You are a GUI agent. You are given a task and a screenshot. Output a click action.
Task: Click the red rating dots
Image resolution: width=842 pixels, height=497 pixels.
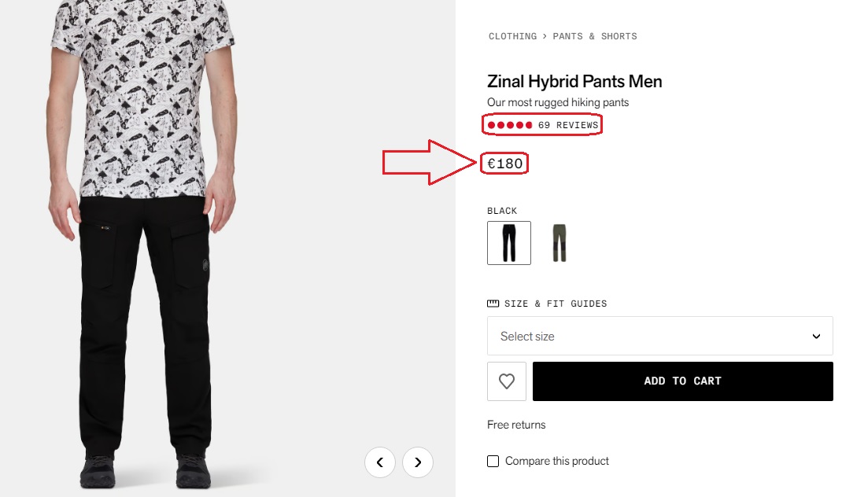click(x=510, y=125)
